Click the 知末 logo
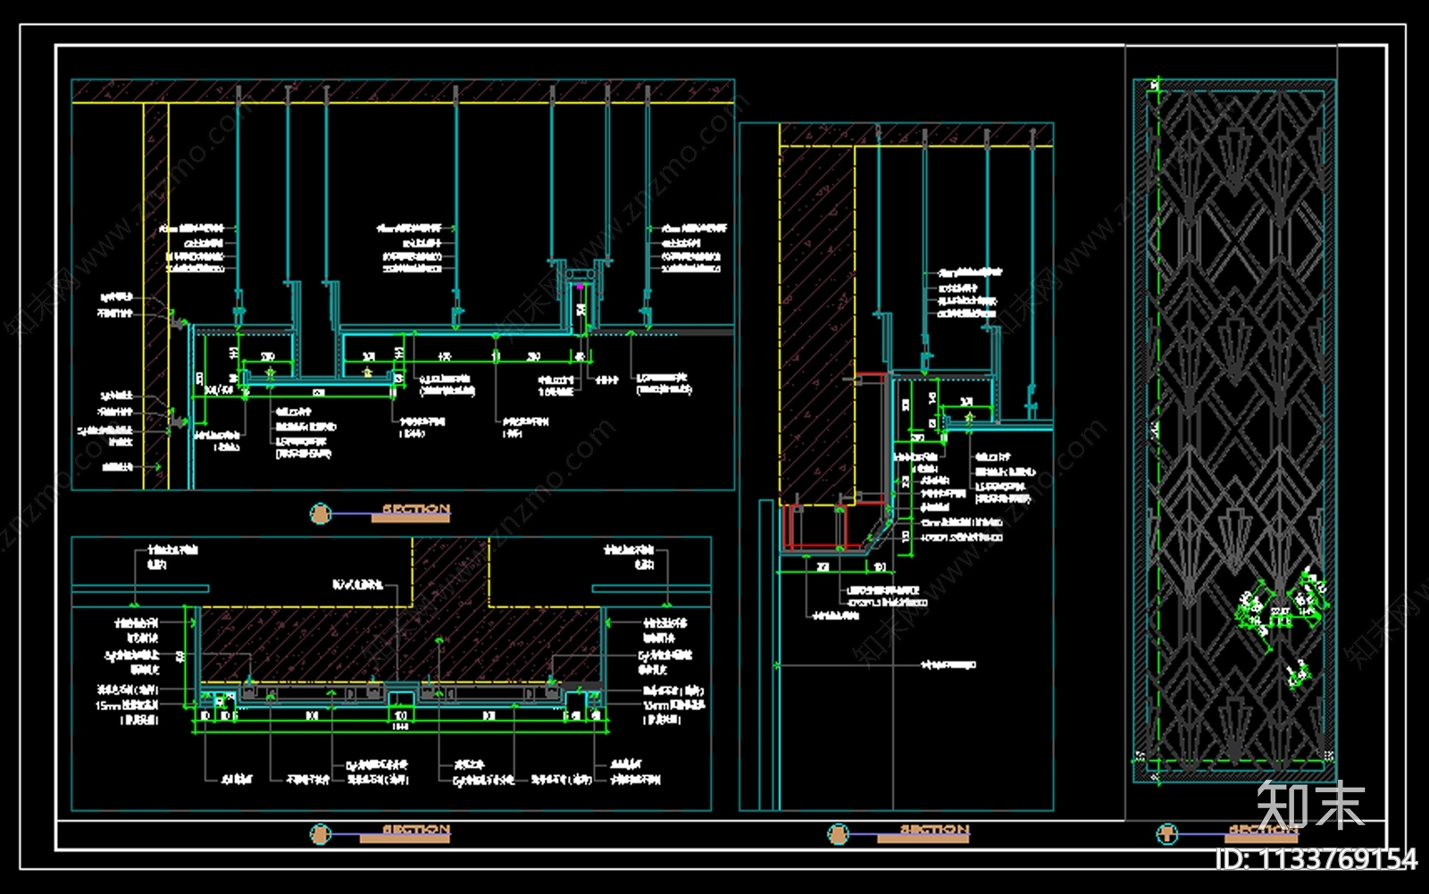 point(1310,806)
